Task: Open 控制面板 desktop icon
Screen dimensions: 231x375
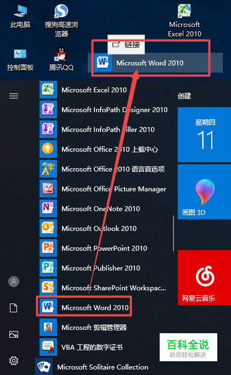Action: coord(20,59)
